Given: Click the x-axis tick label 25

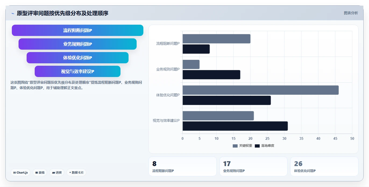Looking at the screenshot, I should (267, 139).
